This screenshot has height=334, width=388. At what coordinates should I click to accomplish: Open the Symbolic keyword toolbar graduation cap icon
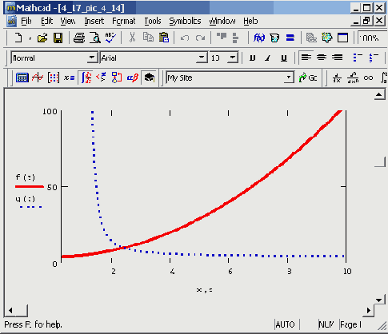150,78
